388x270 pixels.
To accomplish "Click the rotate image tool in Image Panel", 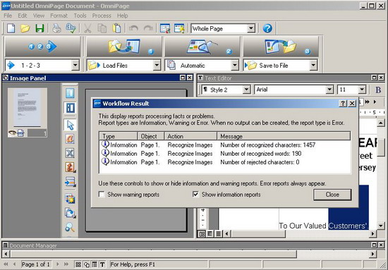I will (x=70, y=213).
